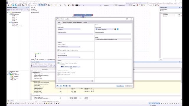Click the red X icon in top toolbar
This screenshot has height=106, width=189.
coord(158,5)
